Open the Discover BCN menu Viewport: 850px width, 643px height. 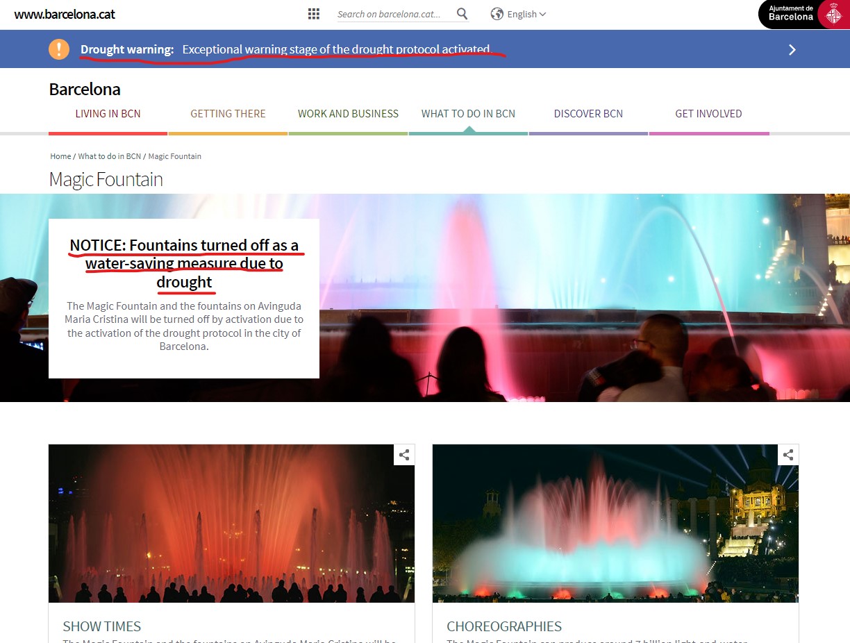point(588,114)
